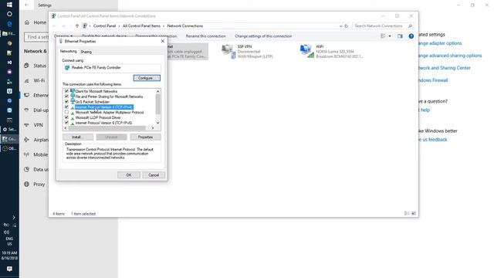Open the clock showing 10:19 AM

[9, 256]
